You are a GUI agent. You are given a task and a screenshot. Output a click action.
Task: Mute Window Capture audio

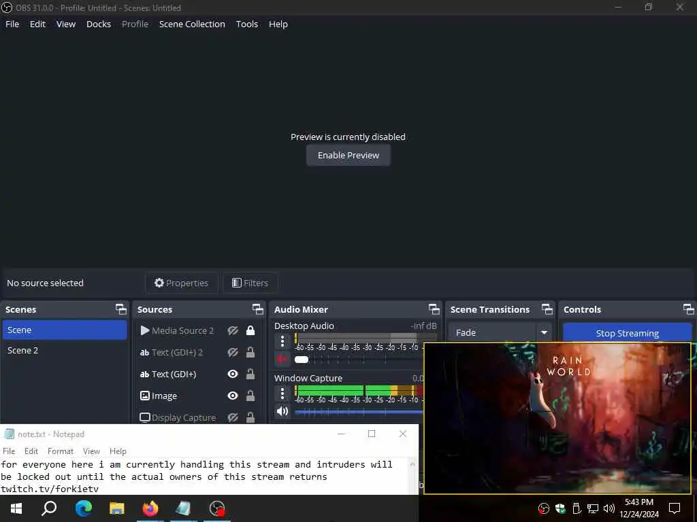tap(282, 411)
